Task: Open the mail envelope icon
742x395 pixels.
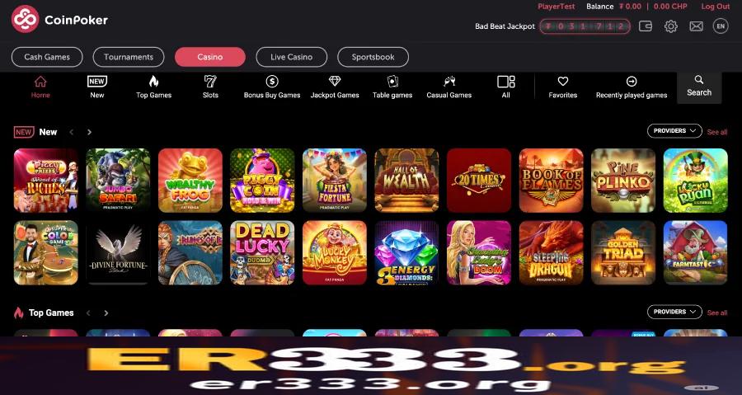Action: pos(696,26)
